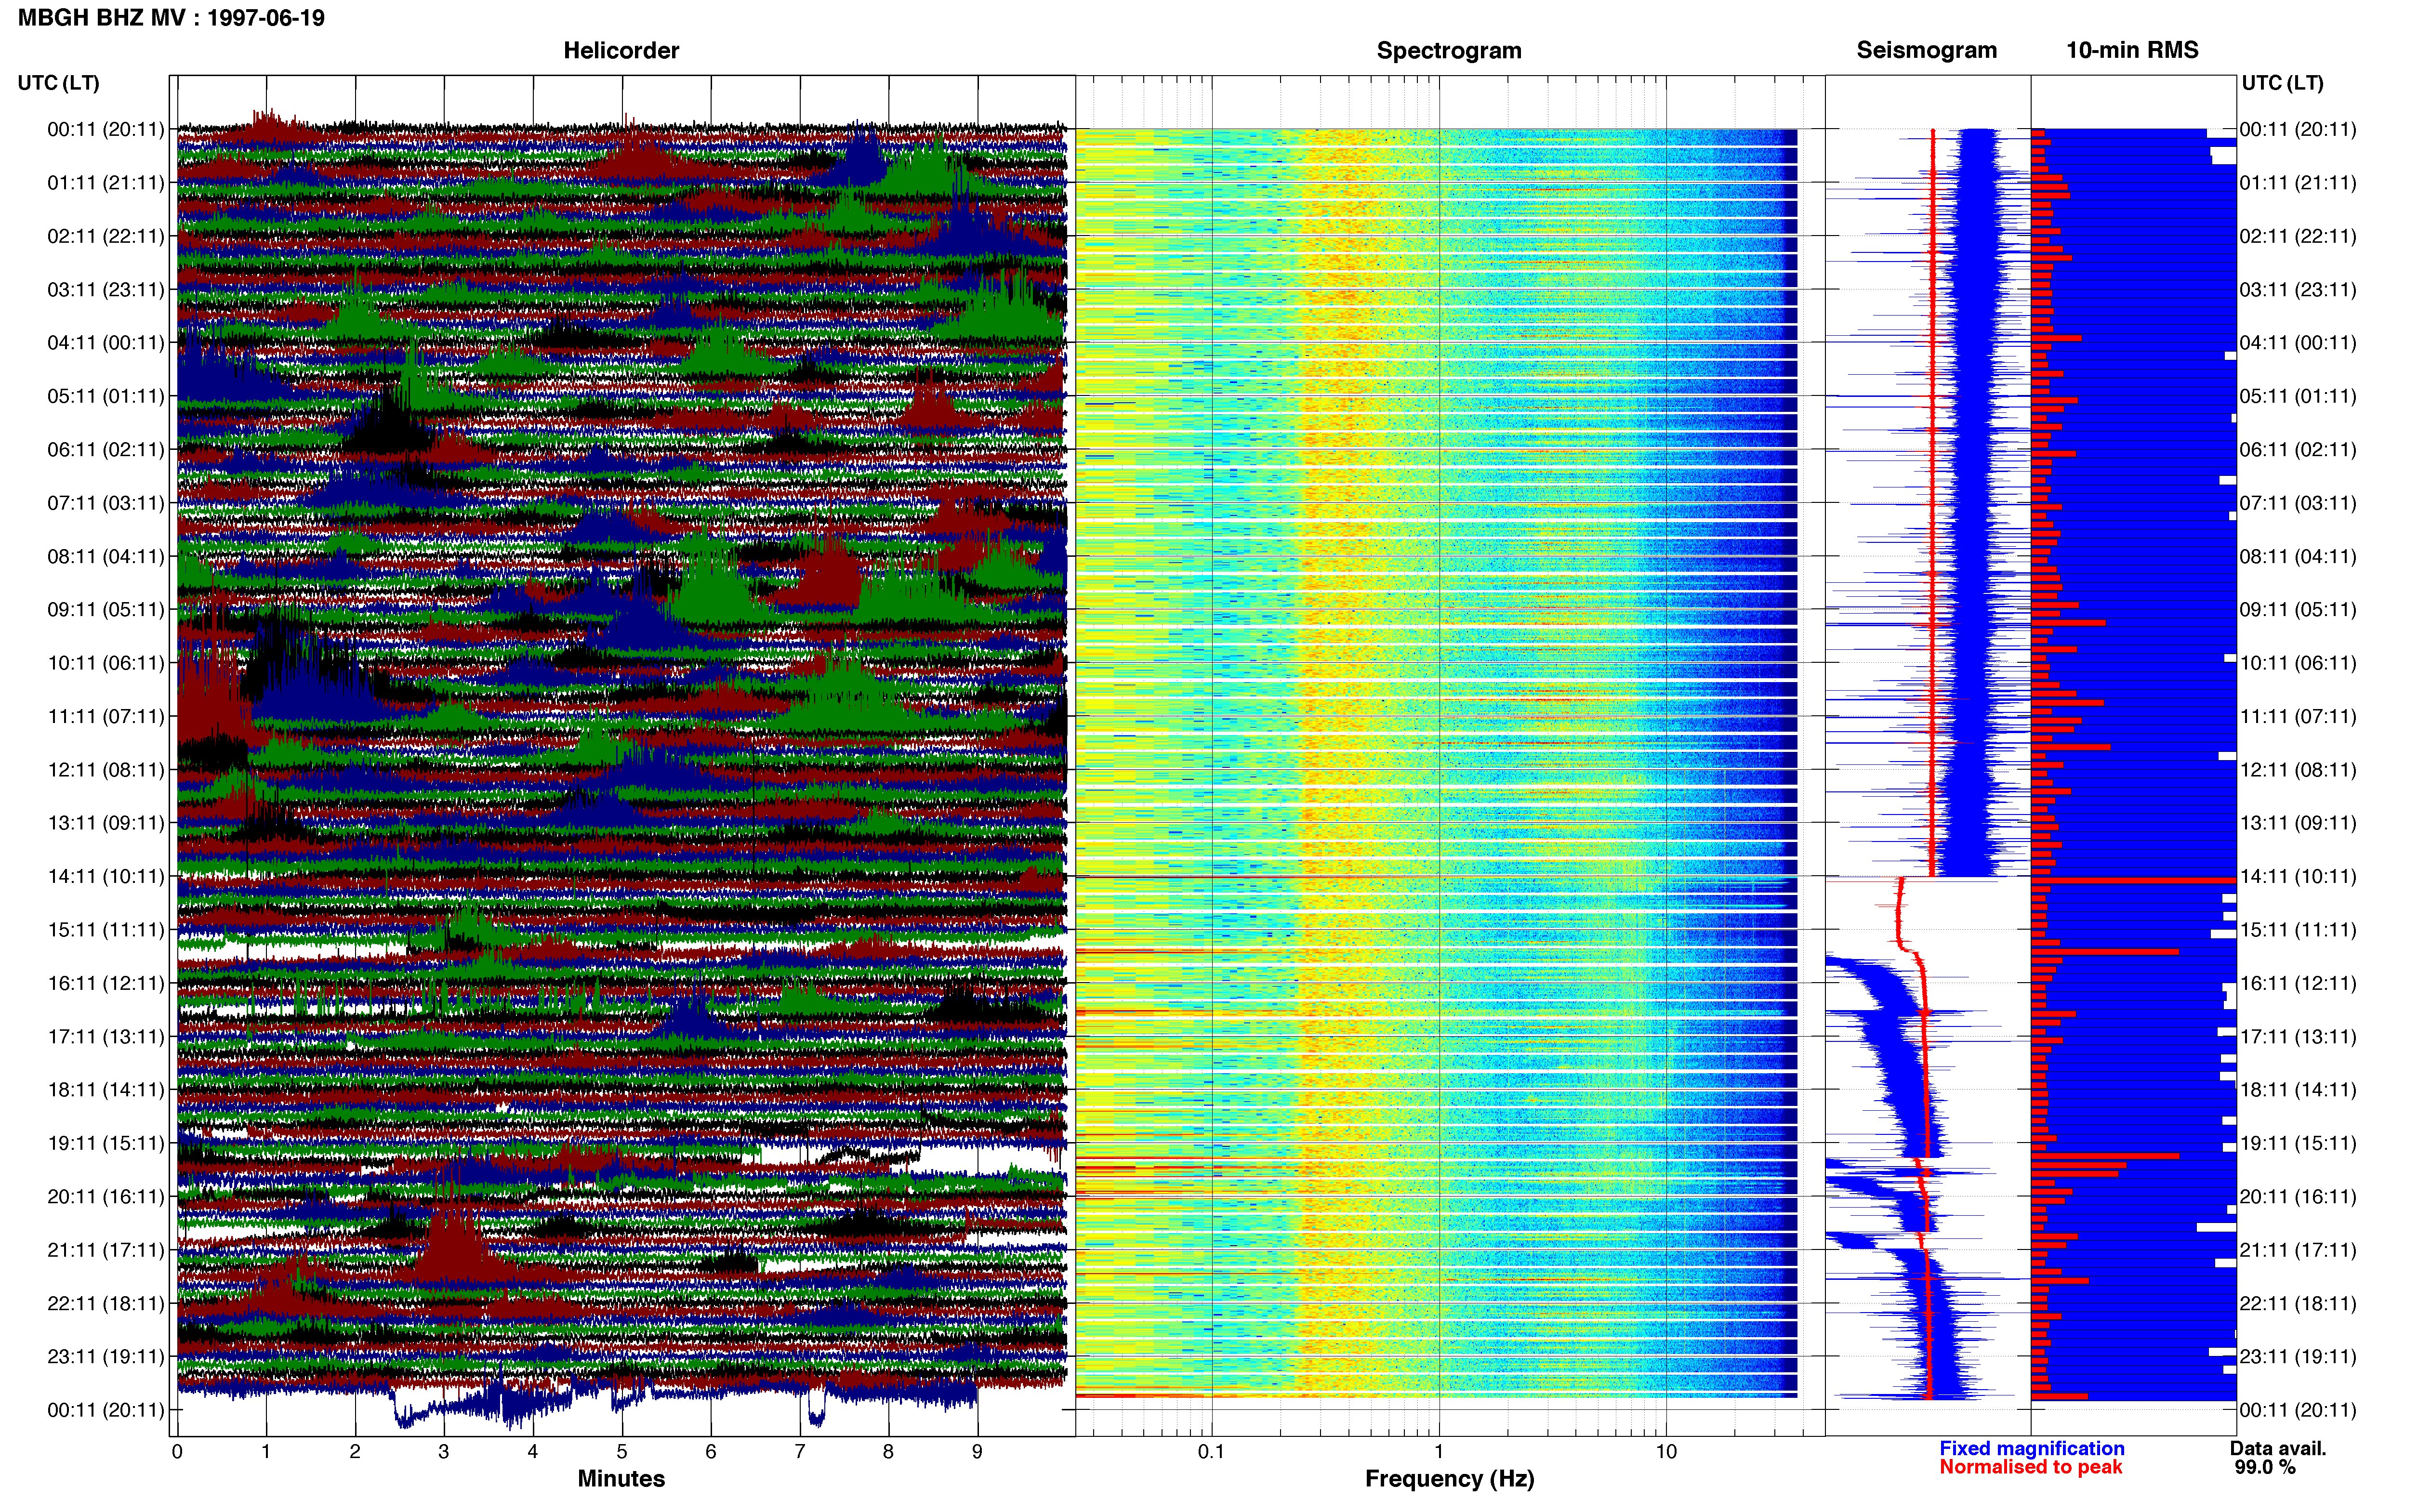Click "22:11 (18:11)" beside the 10-min RMS panel
Screen dimensions: 2418x1512
[2298, 1304]
